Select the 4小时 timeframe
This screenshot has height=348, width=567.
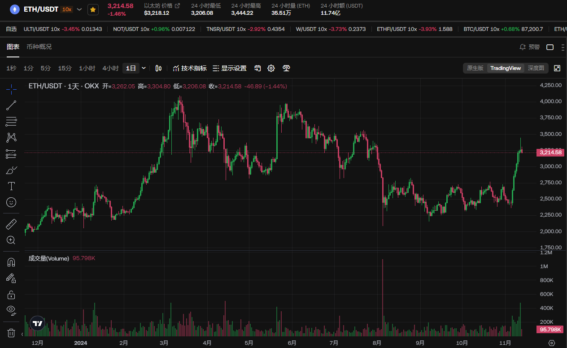point(110,68)
